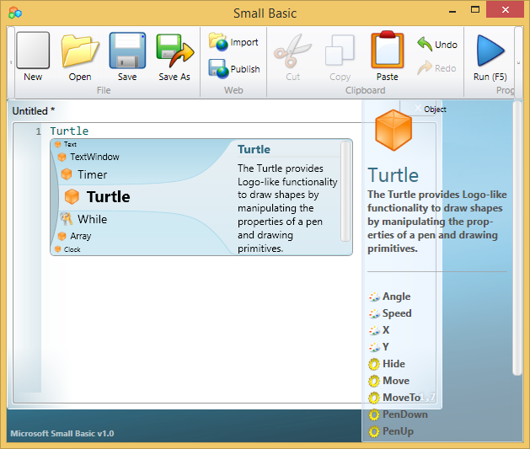Viewport: 530px width, 449px height.
Task: Click the IntelliSense popup scrollbar
Action: click(345, 191)
